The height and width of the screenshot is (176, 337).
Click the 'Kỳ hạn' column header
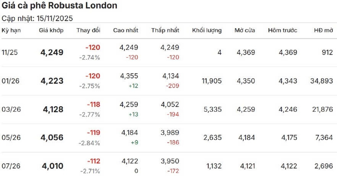[11, 30]
